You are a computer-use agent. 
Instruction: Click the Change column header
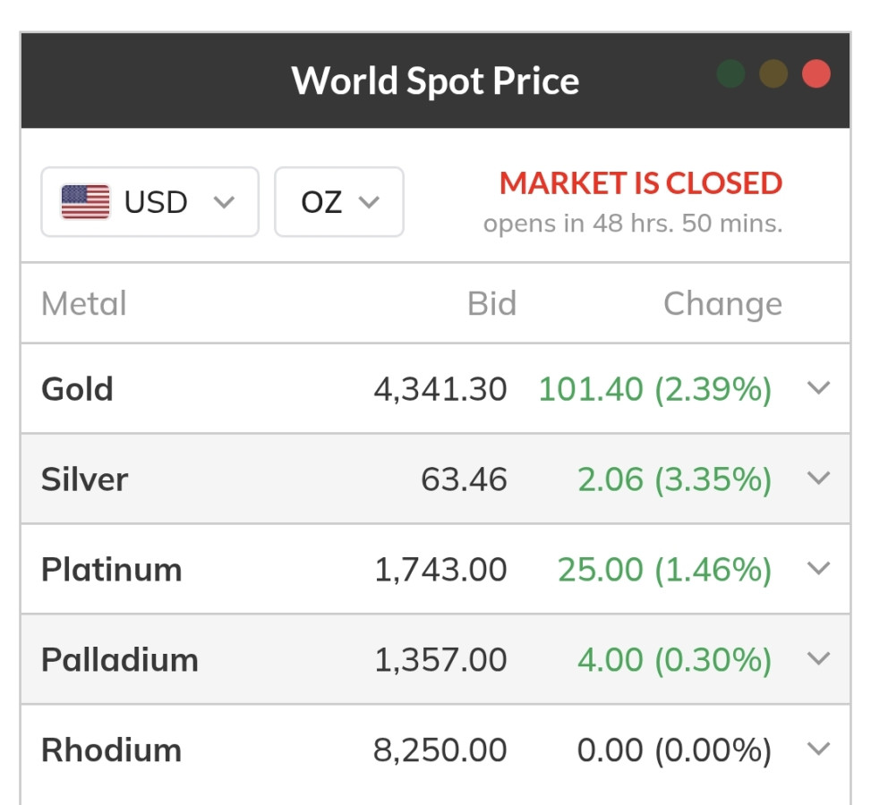pyautogui.click(x=722, y=304)
